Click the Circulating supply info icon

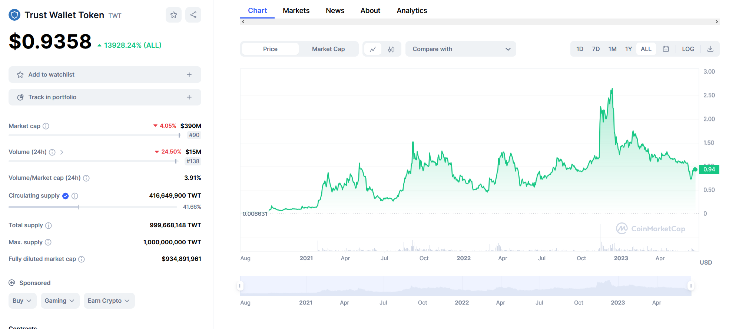pyautogui.click(x=75, y=196)
